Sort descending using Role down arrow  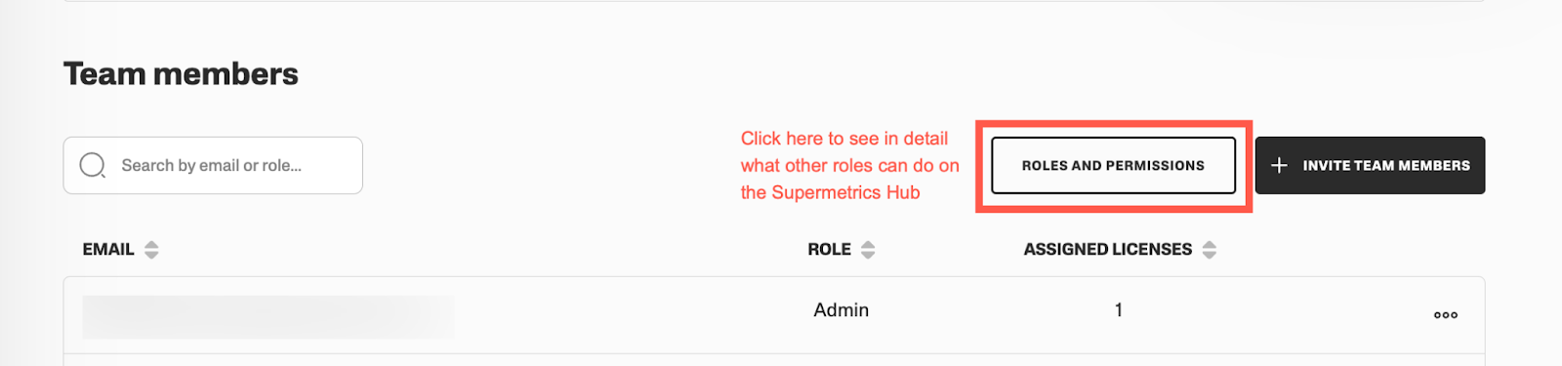tap(868, 255)
